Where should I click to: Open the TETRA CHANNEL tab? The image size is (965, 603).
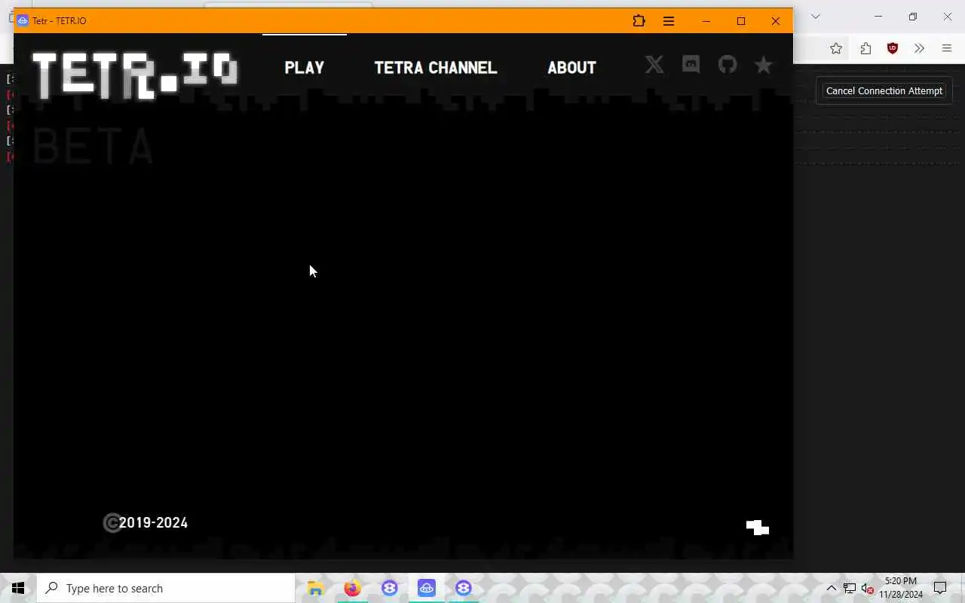click(x=436, y=68)
